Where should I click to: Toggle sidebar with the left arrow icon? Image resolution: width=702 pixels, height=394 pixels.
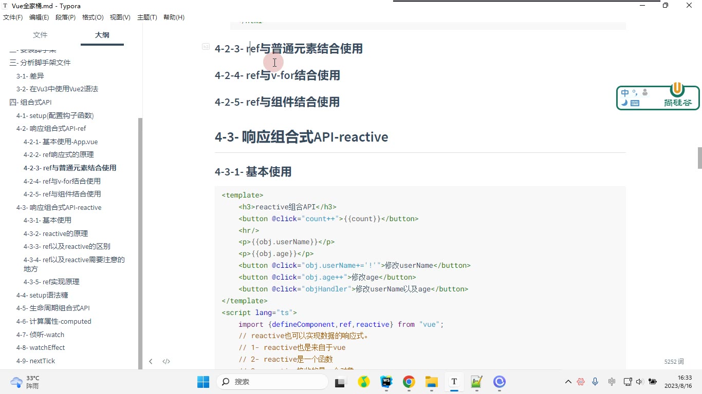pyautogui.click(x=151, y=361)
